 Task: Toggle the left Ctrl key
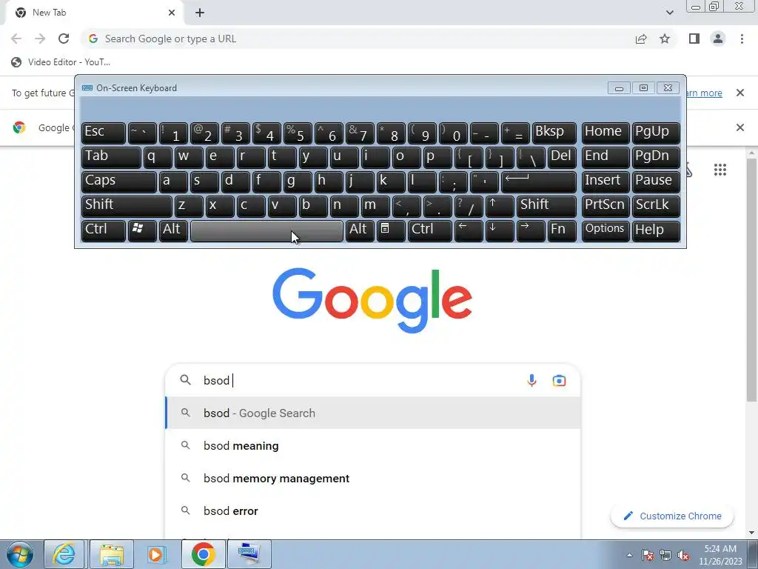pyautogui.click(x=104, y=230)
